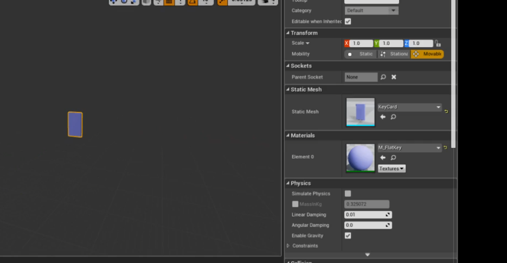Image resolution: width=507 pixels, height=263 pixels.
Task: Click the Element 0 material label
Action: [x=303, y=157]
